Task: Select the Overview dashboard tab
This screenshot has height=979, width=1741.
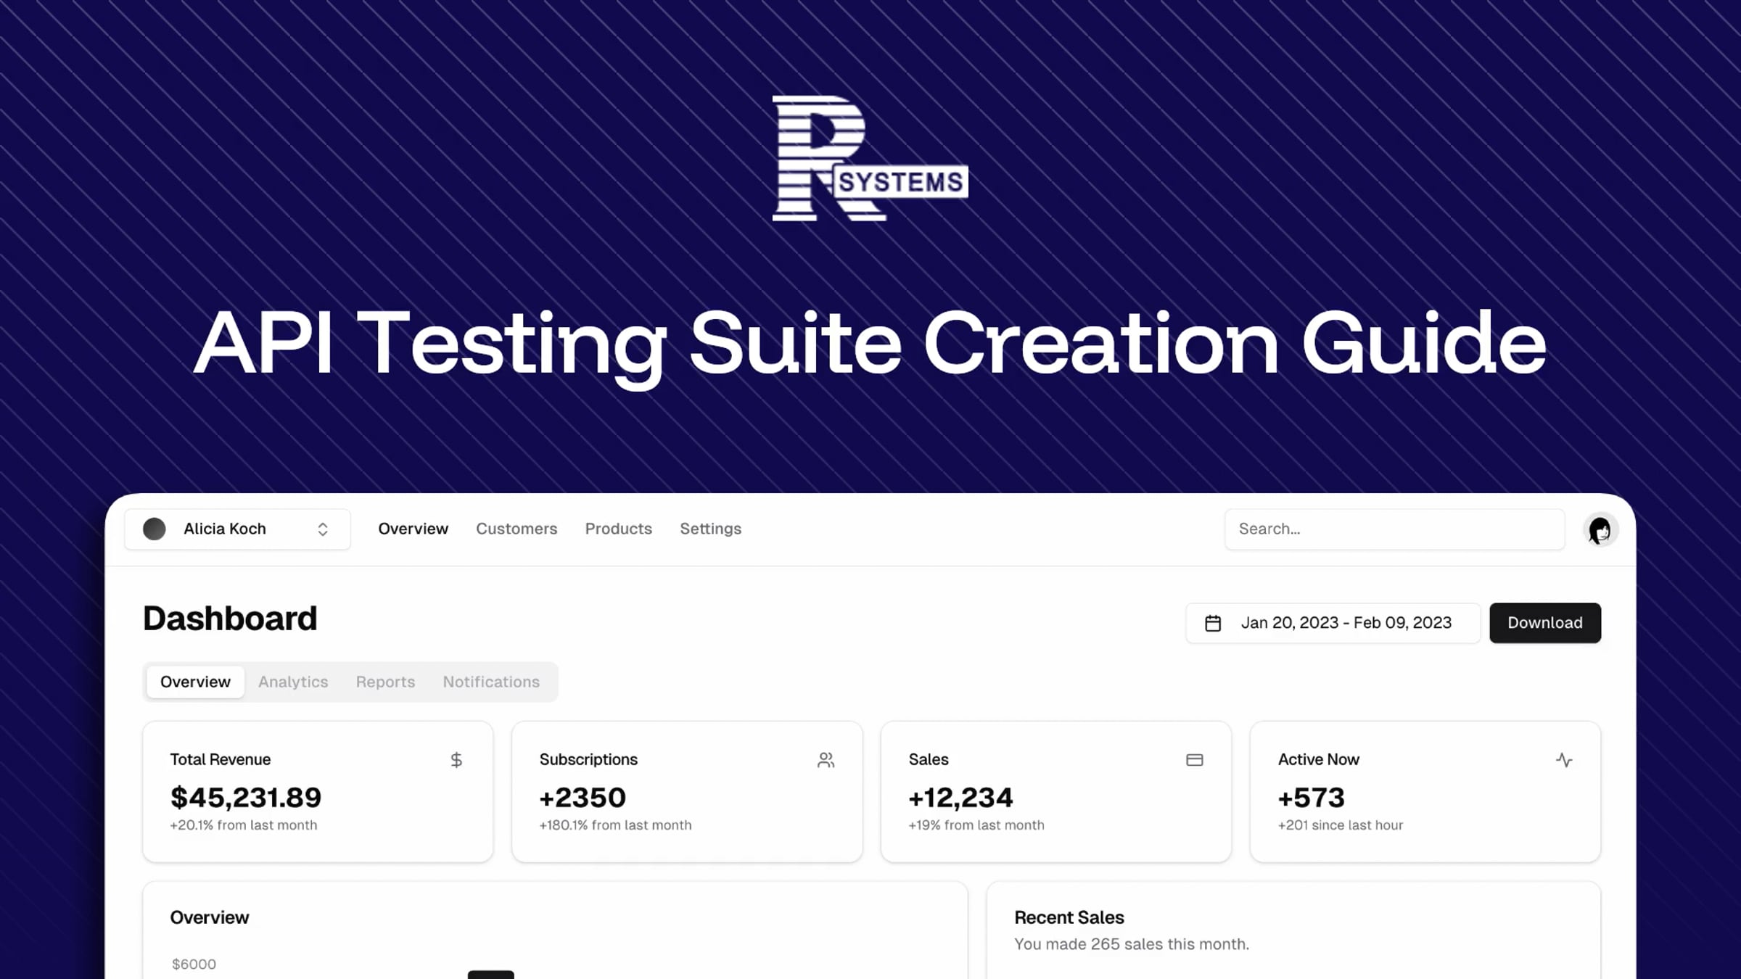Action: 195,682
